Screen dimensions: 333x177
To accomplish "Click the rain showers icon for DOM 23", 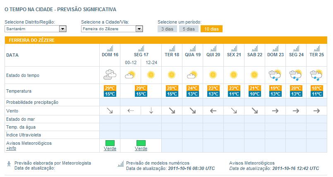I will 275,75.
